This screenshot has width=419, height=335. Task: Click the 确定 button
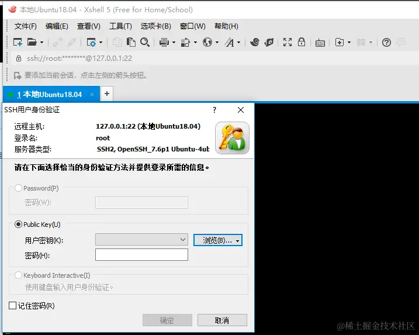click(x=167, y=320)
